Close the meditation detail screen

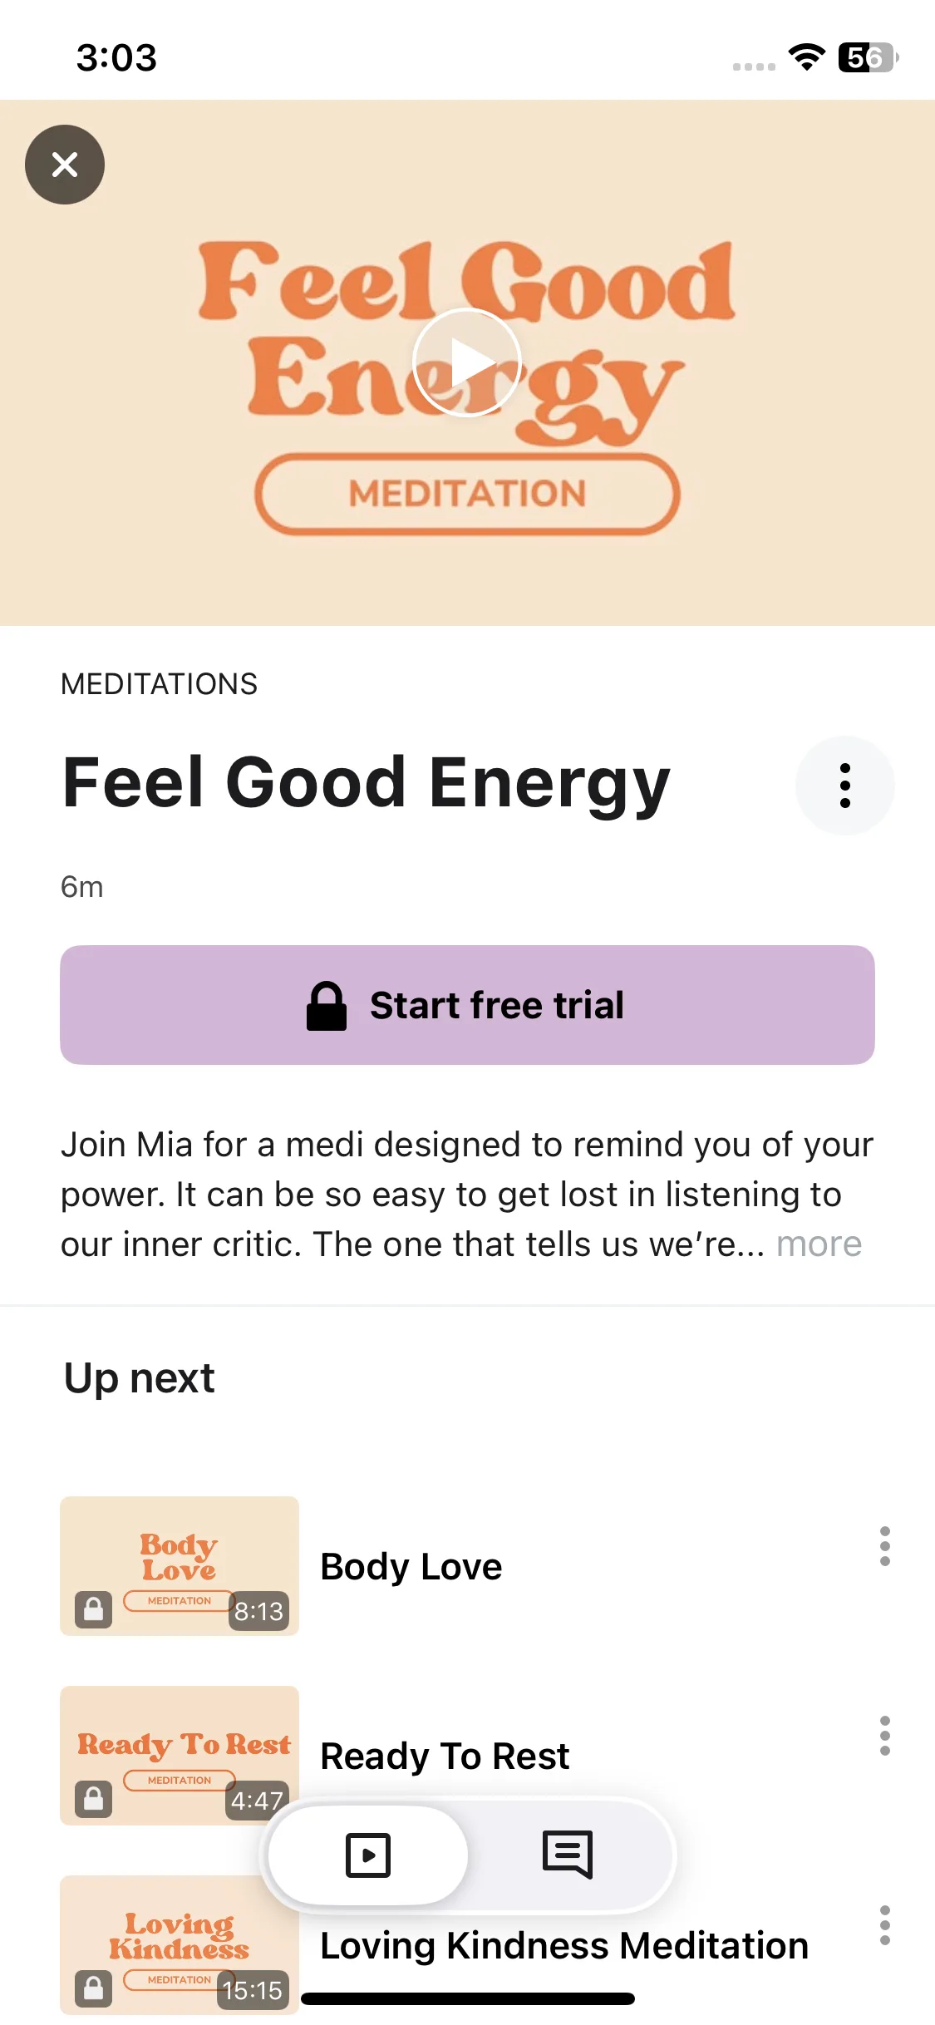[65, 165]
